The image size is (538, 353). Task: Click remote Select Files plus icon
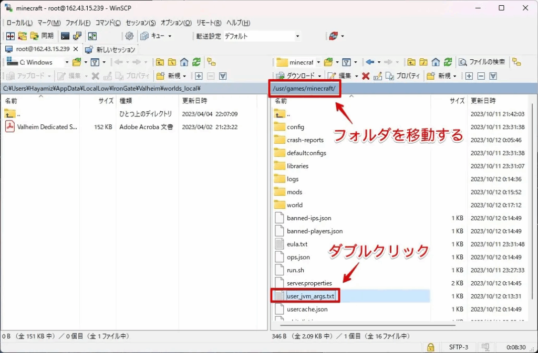pyautogui.click(x=469, y=76)
